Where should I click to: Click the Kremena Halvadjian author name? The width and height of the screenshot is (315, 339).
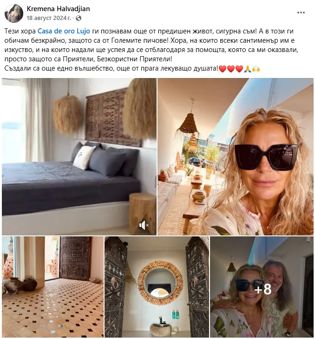pyautogui.click(x=58, y=9)
